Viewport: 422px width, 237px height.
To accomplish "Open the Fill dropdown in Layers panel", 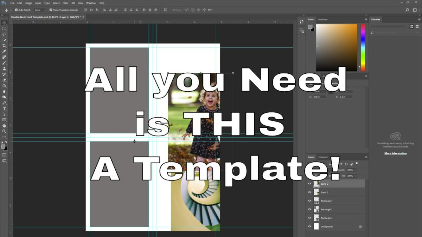I will pos(356,176).
